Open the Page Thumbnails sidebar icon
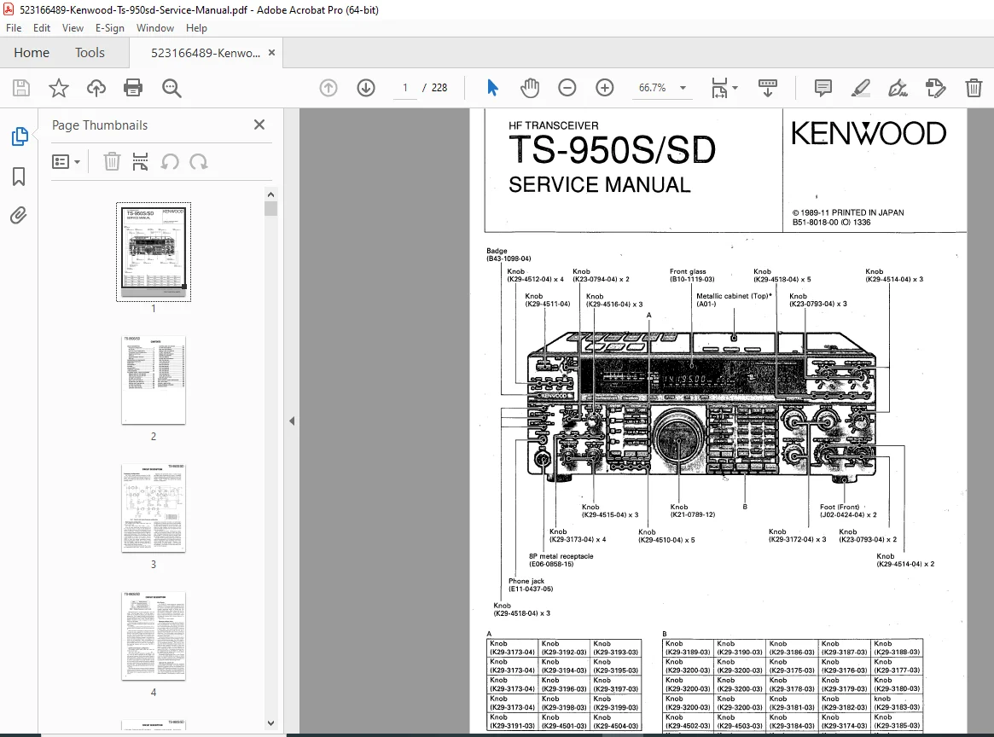 point(20,136)
